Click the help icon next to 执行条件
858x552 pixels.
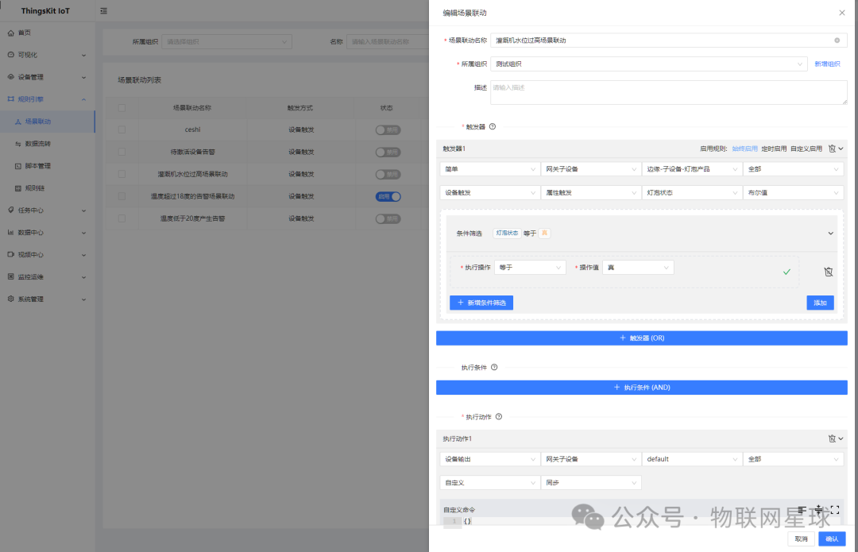pyautogui.click(x=494, y=368)
